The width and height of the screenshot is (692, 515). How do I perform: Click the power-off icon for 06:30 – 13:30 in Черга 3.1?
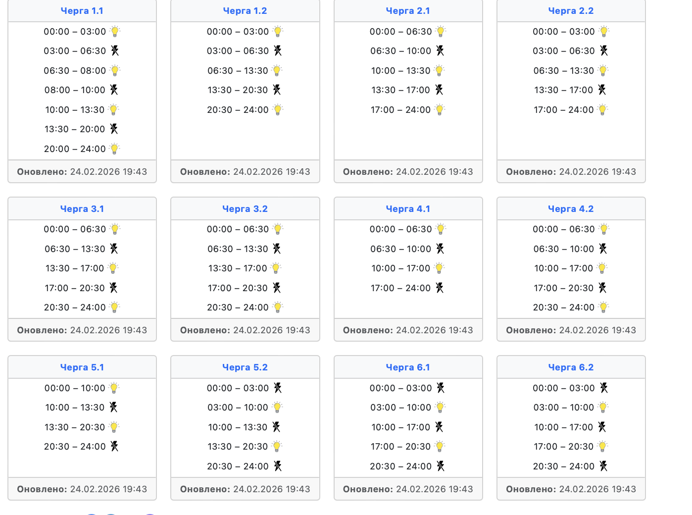114,249
